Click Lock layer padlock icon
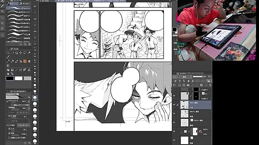The width and height of the screenshot is (259, 145). [x=189, y=81]
